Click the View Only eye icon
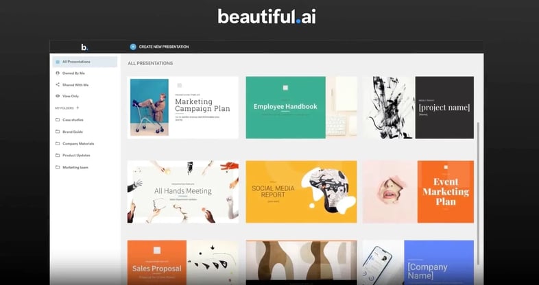Viewport: 539px width, 285px height. (x=58, y=96)
